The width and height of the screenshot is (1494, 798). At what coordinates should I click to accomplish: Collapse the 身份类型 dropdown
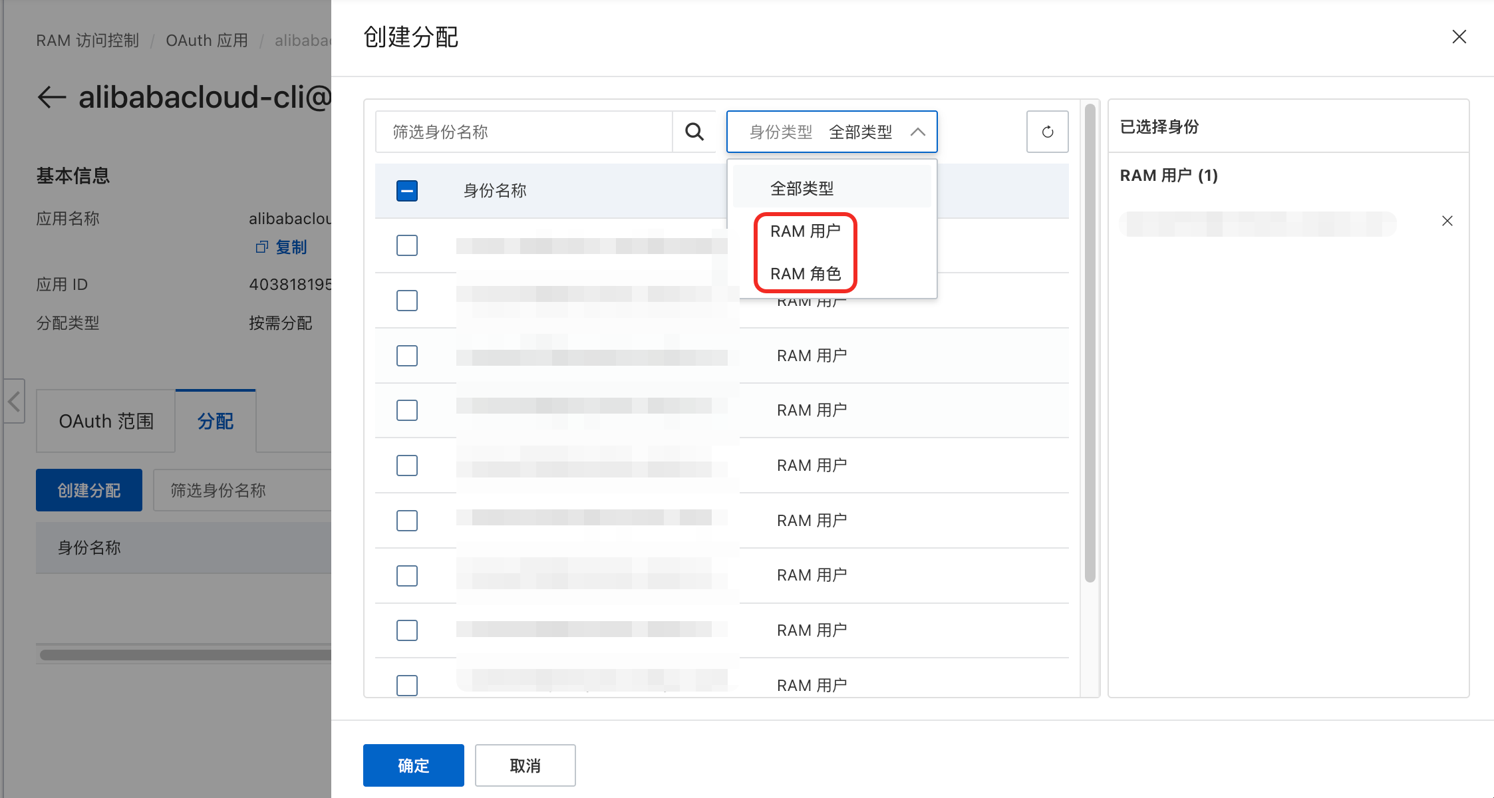tap(917, 132)
